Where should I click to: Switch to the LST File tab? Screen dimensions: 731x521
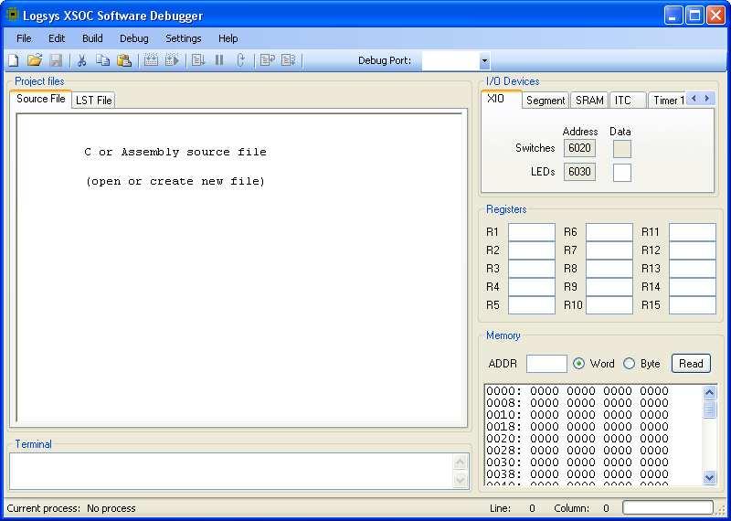tap(93, 101)
